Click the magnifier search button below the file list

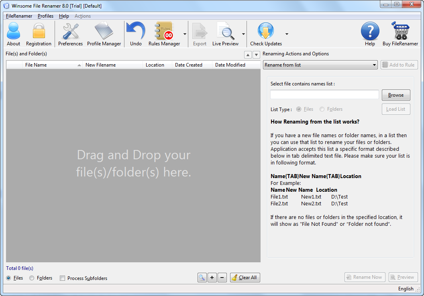202,278
